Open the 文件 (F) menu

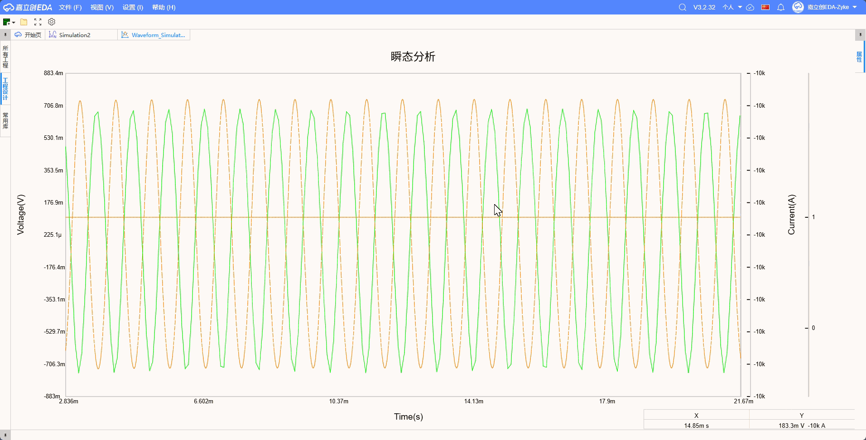(70, 7)
